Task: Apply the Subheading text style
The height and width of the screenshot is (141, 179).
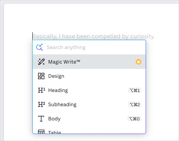Action: pos(89,104)
